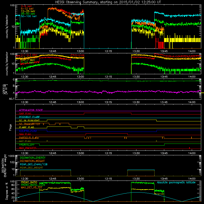Click the red GAP_FLAG raised step line
This screenshot has height=204, width=204.
pyautogui.click(x=108, y=113)
